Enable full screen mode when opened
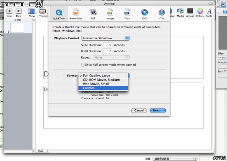Viewport: 227px width, 161px height. (83, 65)
